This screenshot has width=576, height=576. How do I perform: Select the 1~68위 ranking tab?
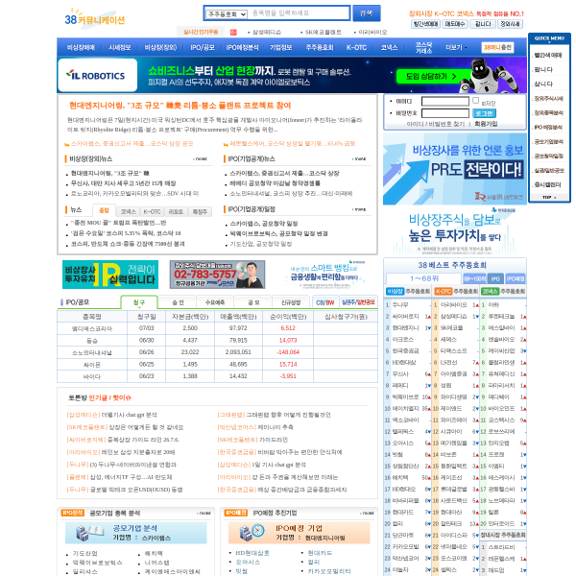(424, 278)
